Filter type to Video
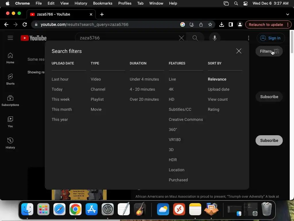Image resolution: width=294 pixels, height=221 pixels. [96, 79]
